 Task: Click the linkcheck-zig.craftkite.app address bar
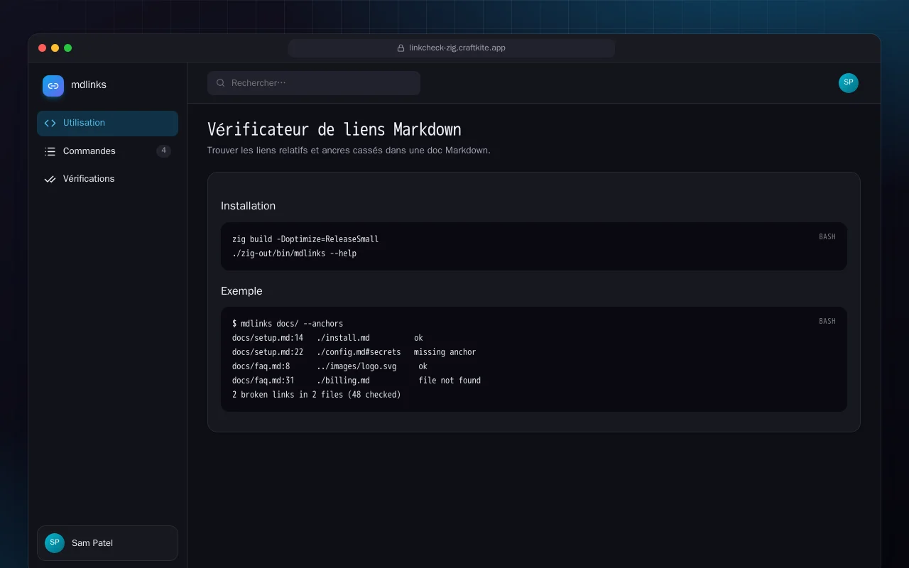[452, 48]
